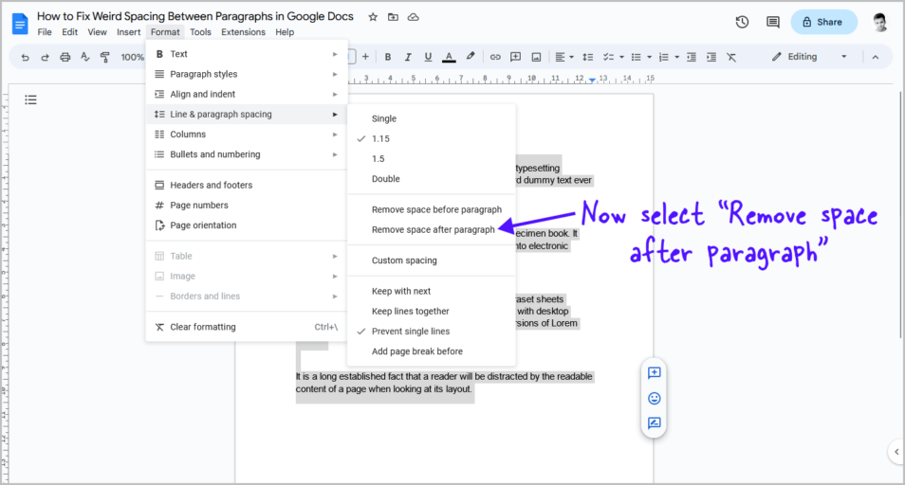
Task: Expand the Text submenu
Action: [x=247, y=54]
